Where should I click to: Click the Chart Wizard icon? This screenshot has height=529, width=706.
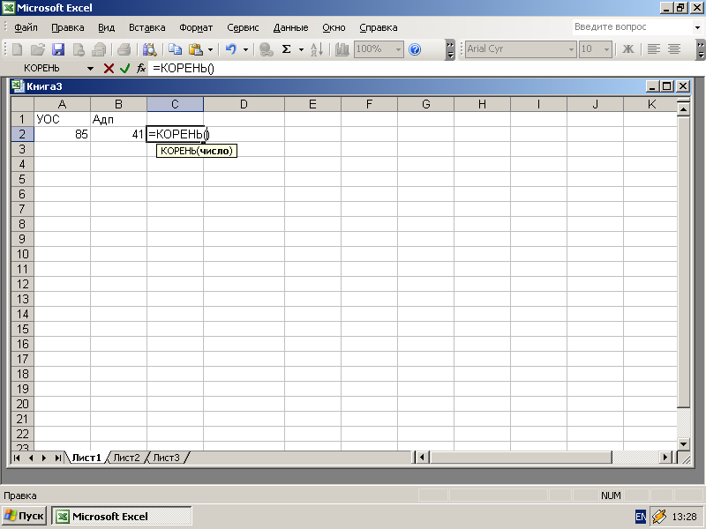pos(342,49)
